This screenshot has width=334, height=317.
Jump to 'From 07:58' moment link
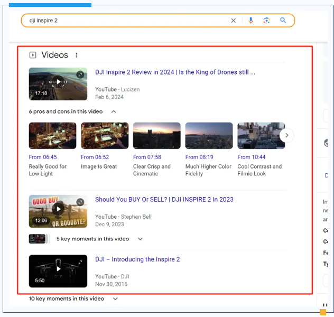147,157
